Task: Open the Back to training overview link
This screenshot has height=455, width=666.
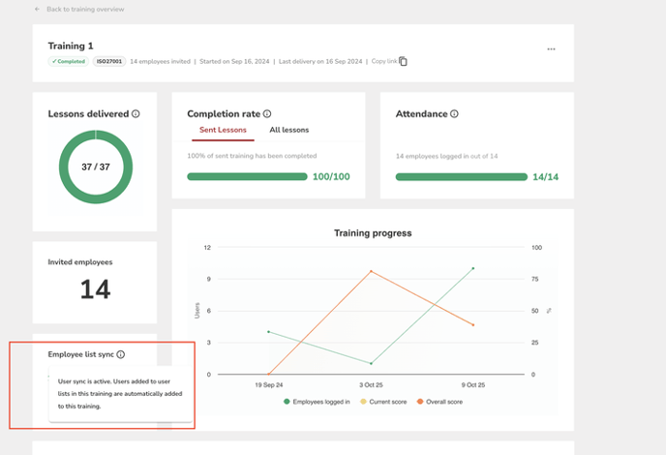Action: coord(84,9)
